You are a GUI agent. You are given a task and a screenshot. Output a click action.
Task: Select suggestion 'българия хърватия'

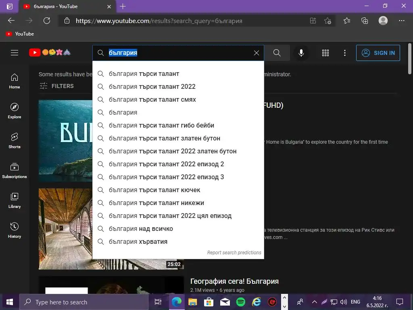(x=178, y=242)
